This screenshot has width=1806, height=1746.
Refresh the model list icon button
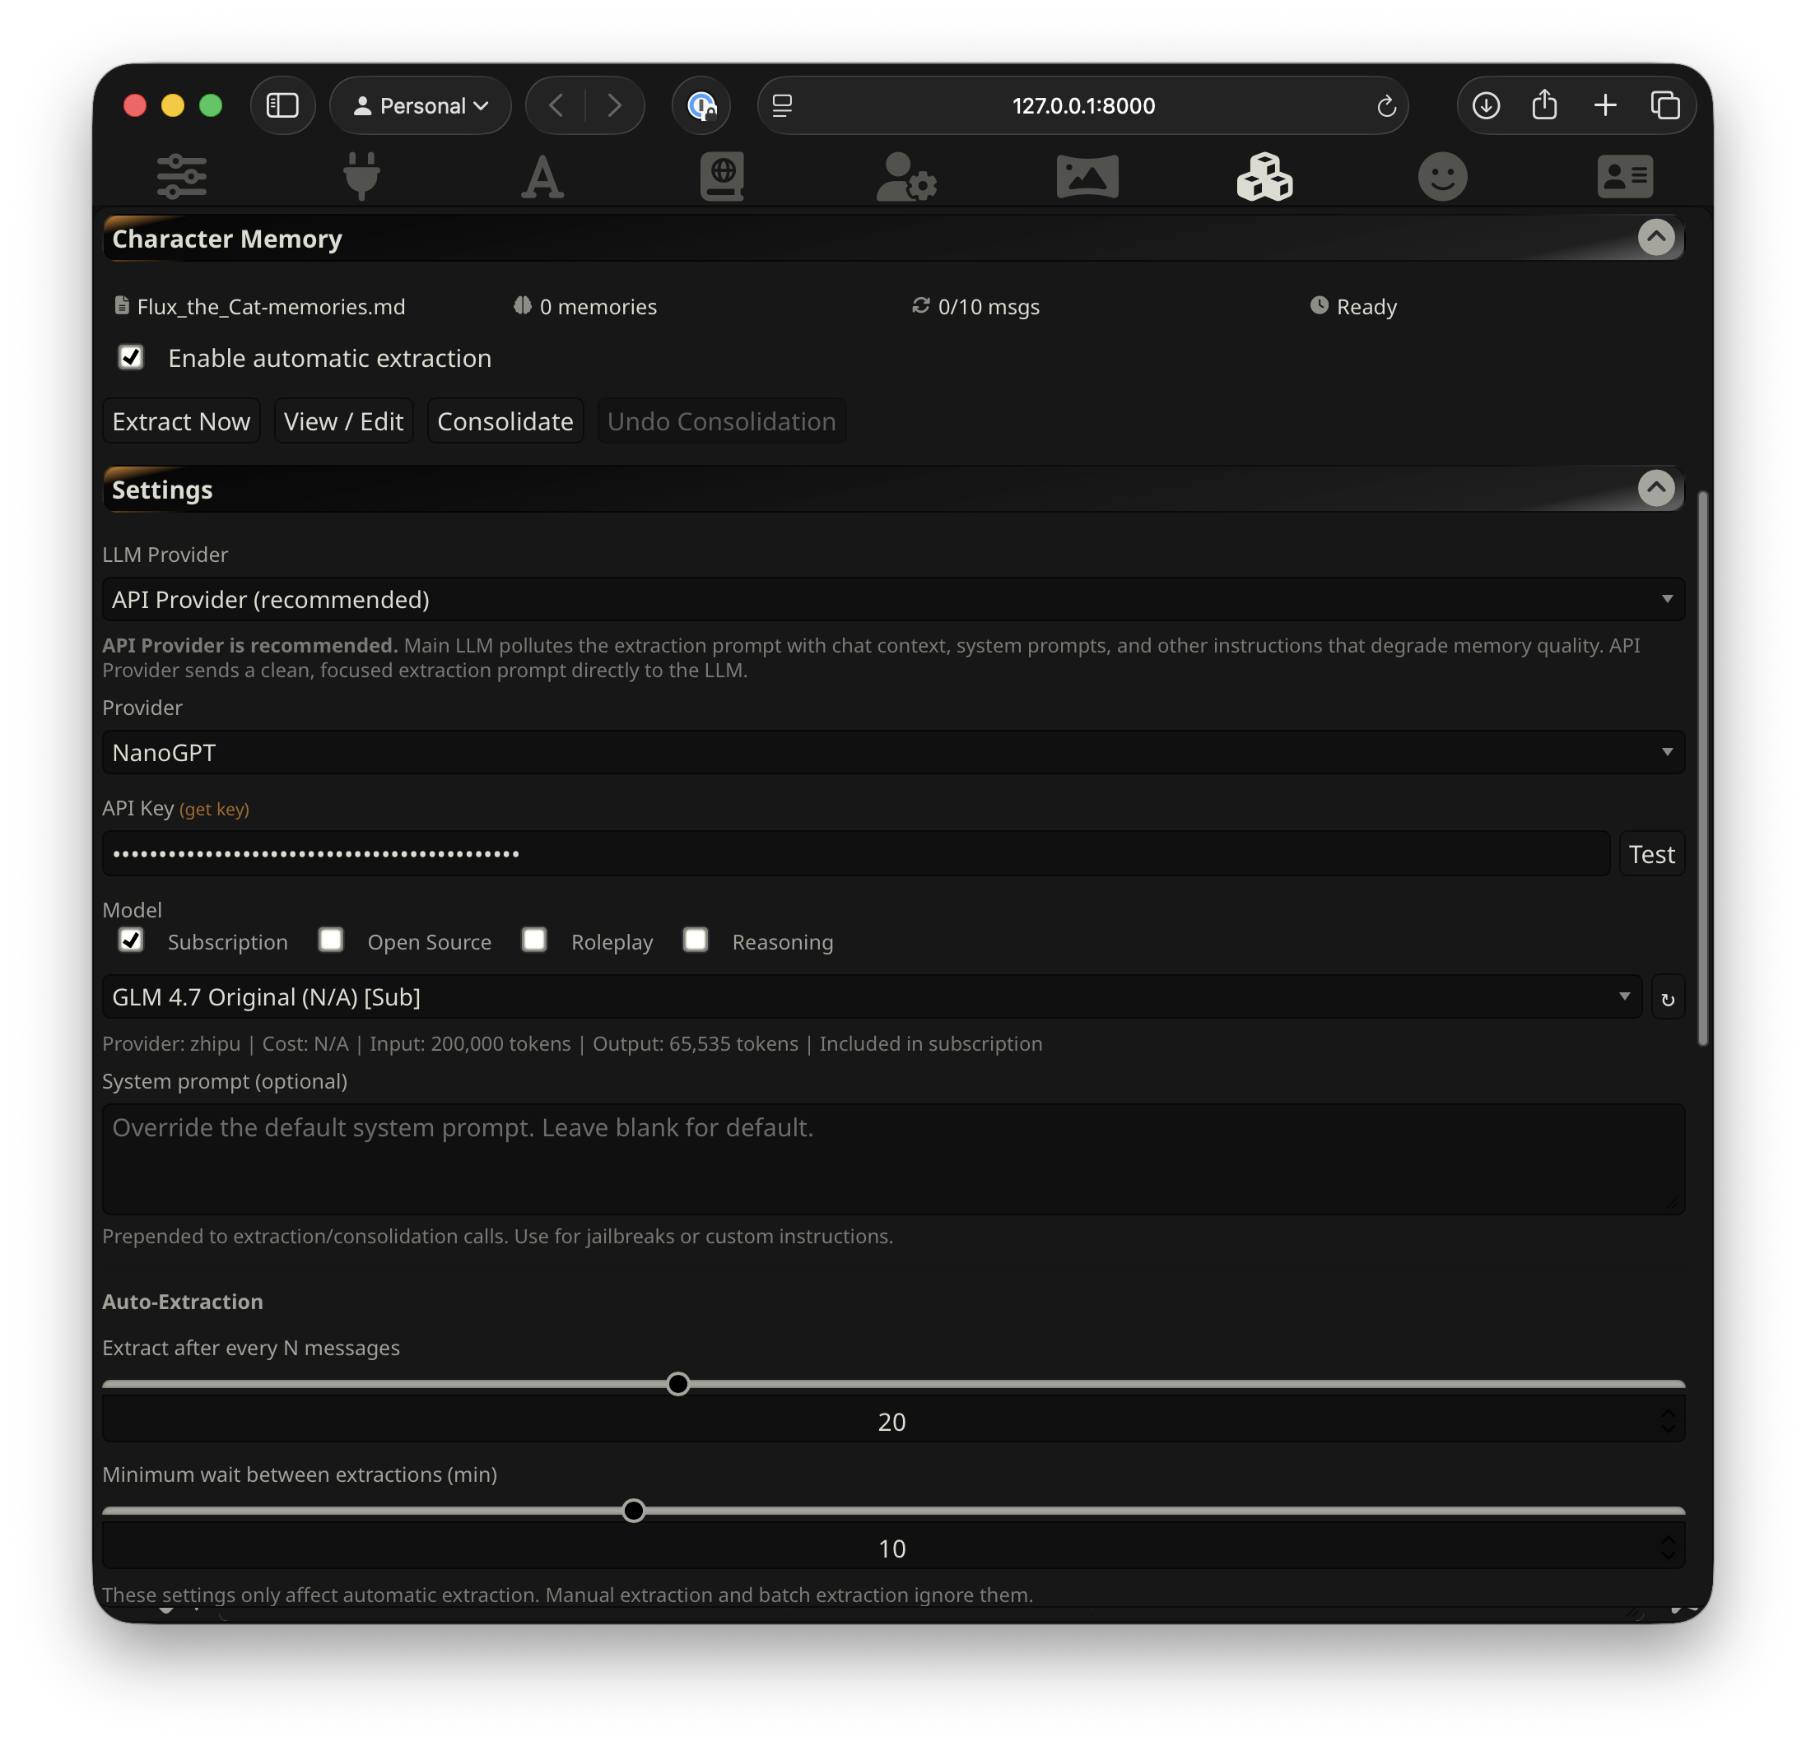(x=1668, y=998)
